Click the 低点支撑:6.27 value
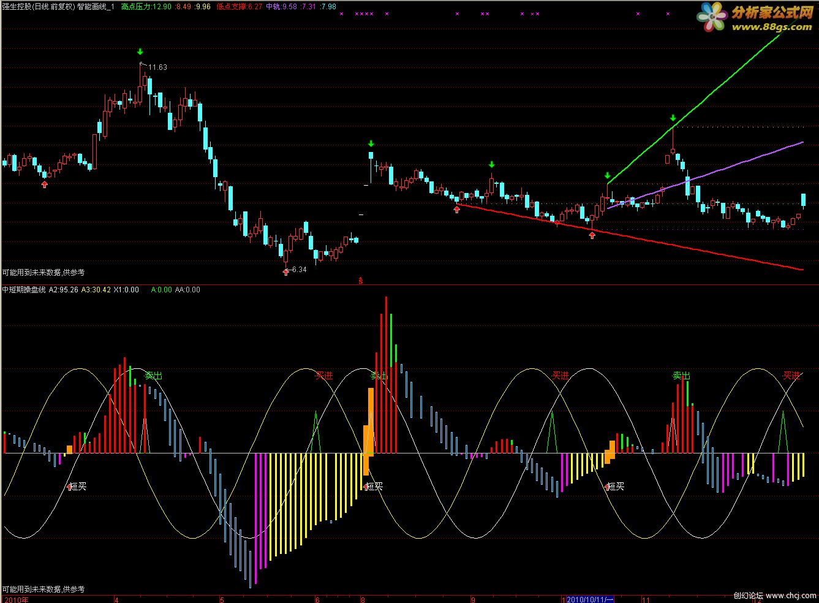819x603 pixels. 240,7
